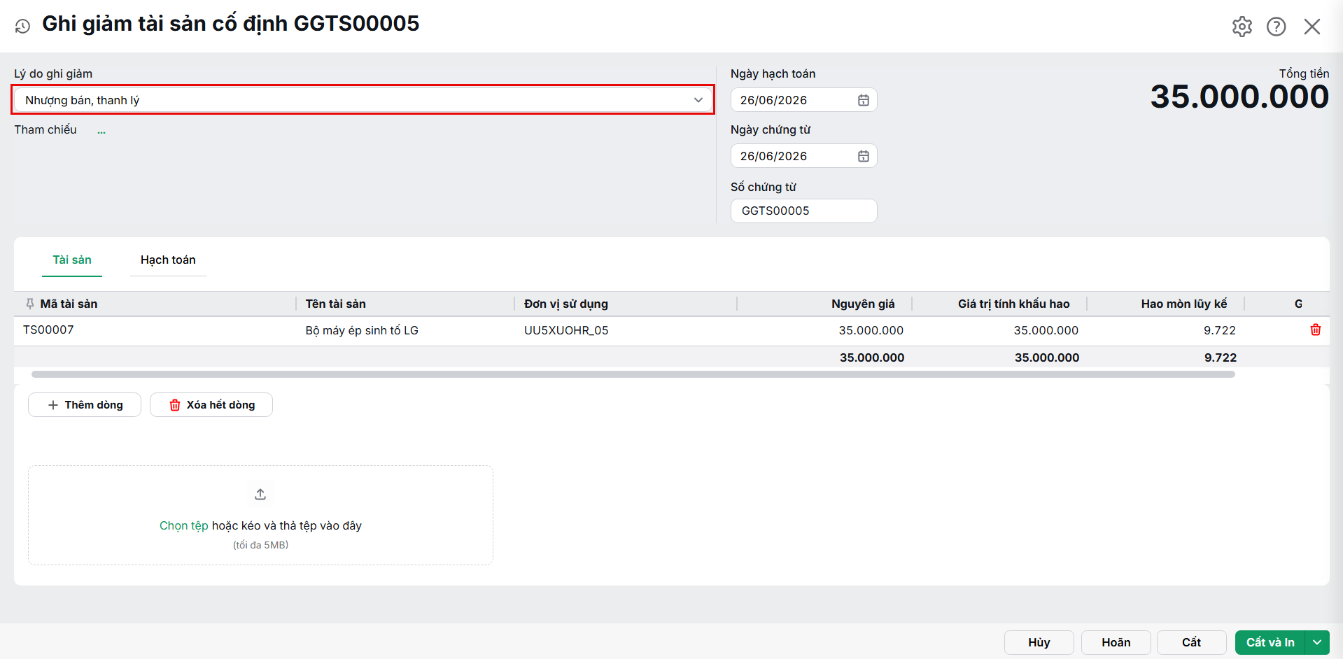Screen dimensions: 1343x659
Task: Click the Hủy button
Action: pos(1039,642)
